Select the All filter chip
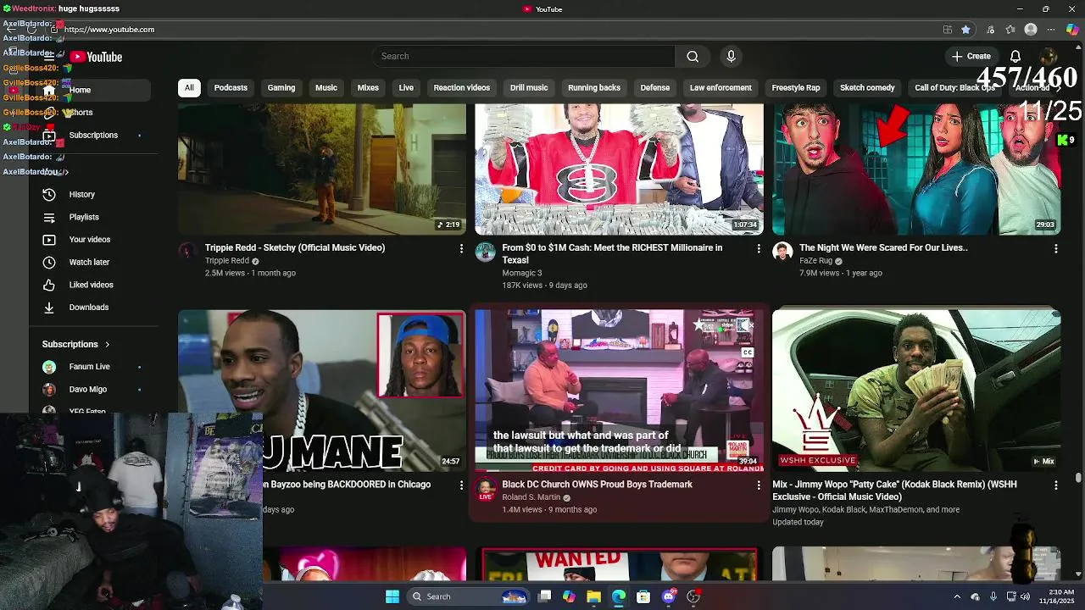Image resolution: width=1085 pixels, height=610 pixels. click(189, 87)
